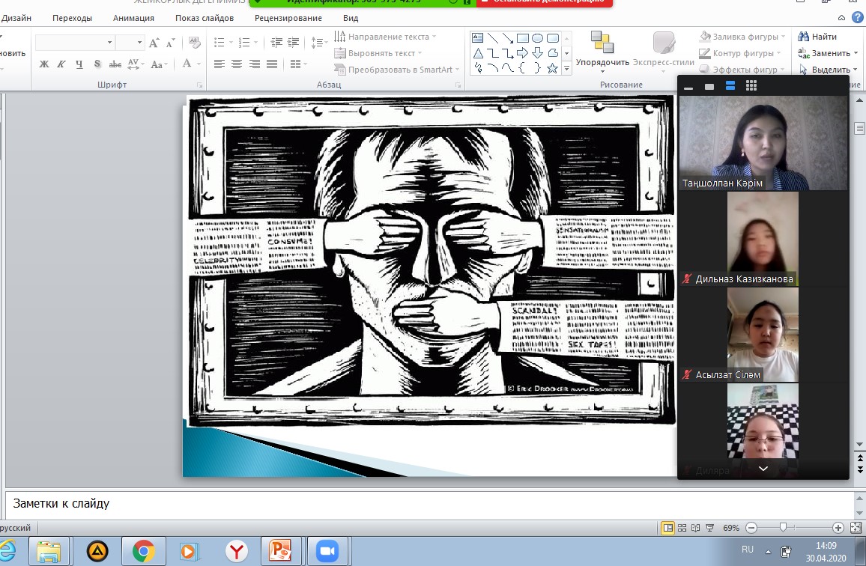Select the five-point star shape
The width and height of the screenshot is (866, 566).
552,68
